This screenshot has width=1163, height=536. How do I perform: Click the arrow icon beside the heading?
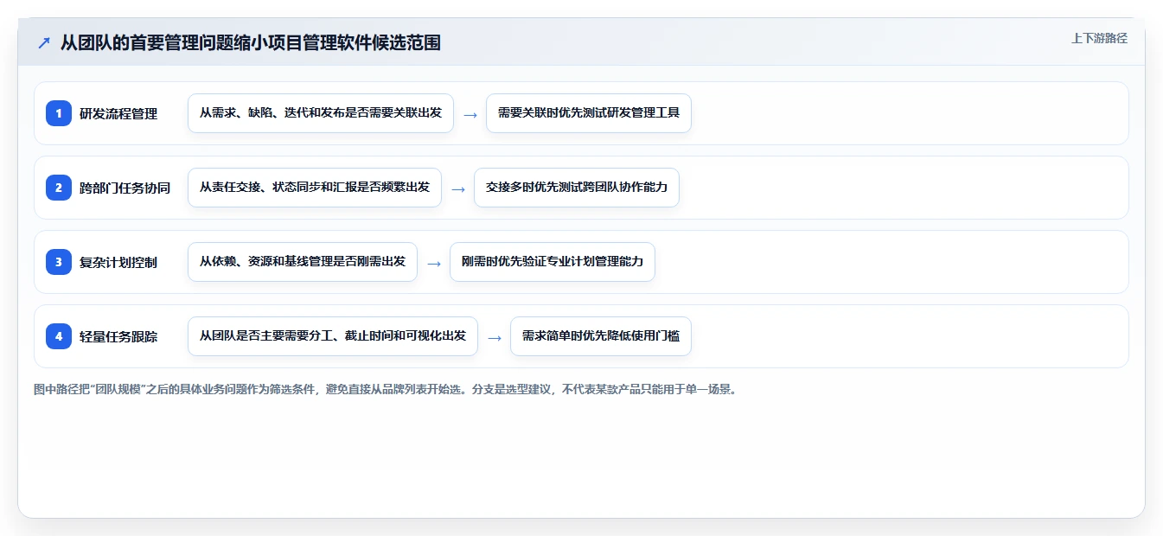click(x=43, y=42)
